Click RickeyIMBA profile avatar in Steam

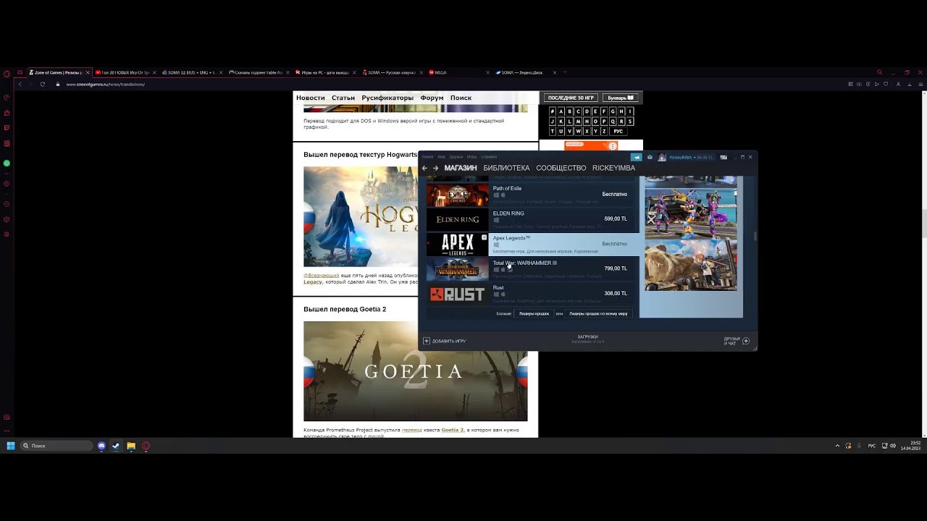pyautogui.click(x=662, y=157)
